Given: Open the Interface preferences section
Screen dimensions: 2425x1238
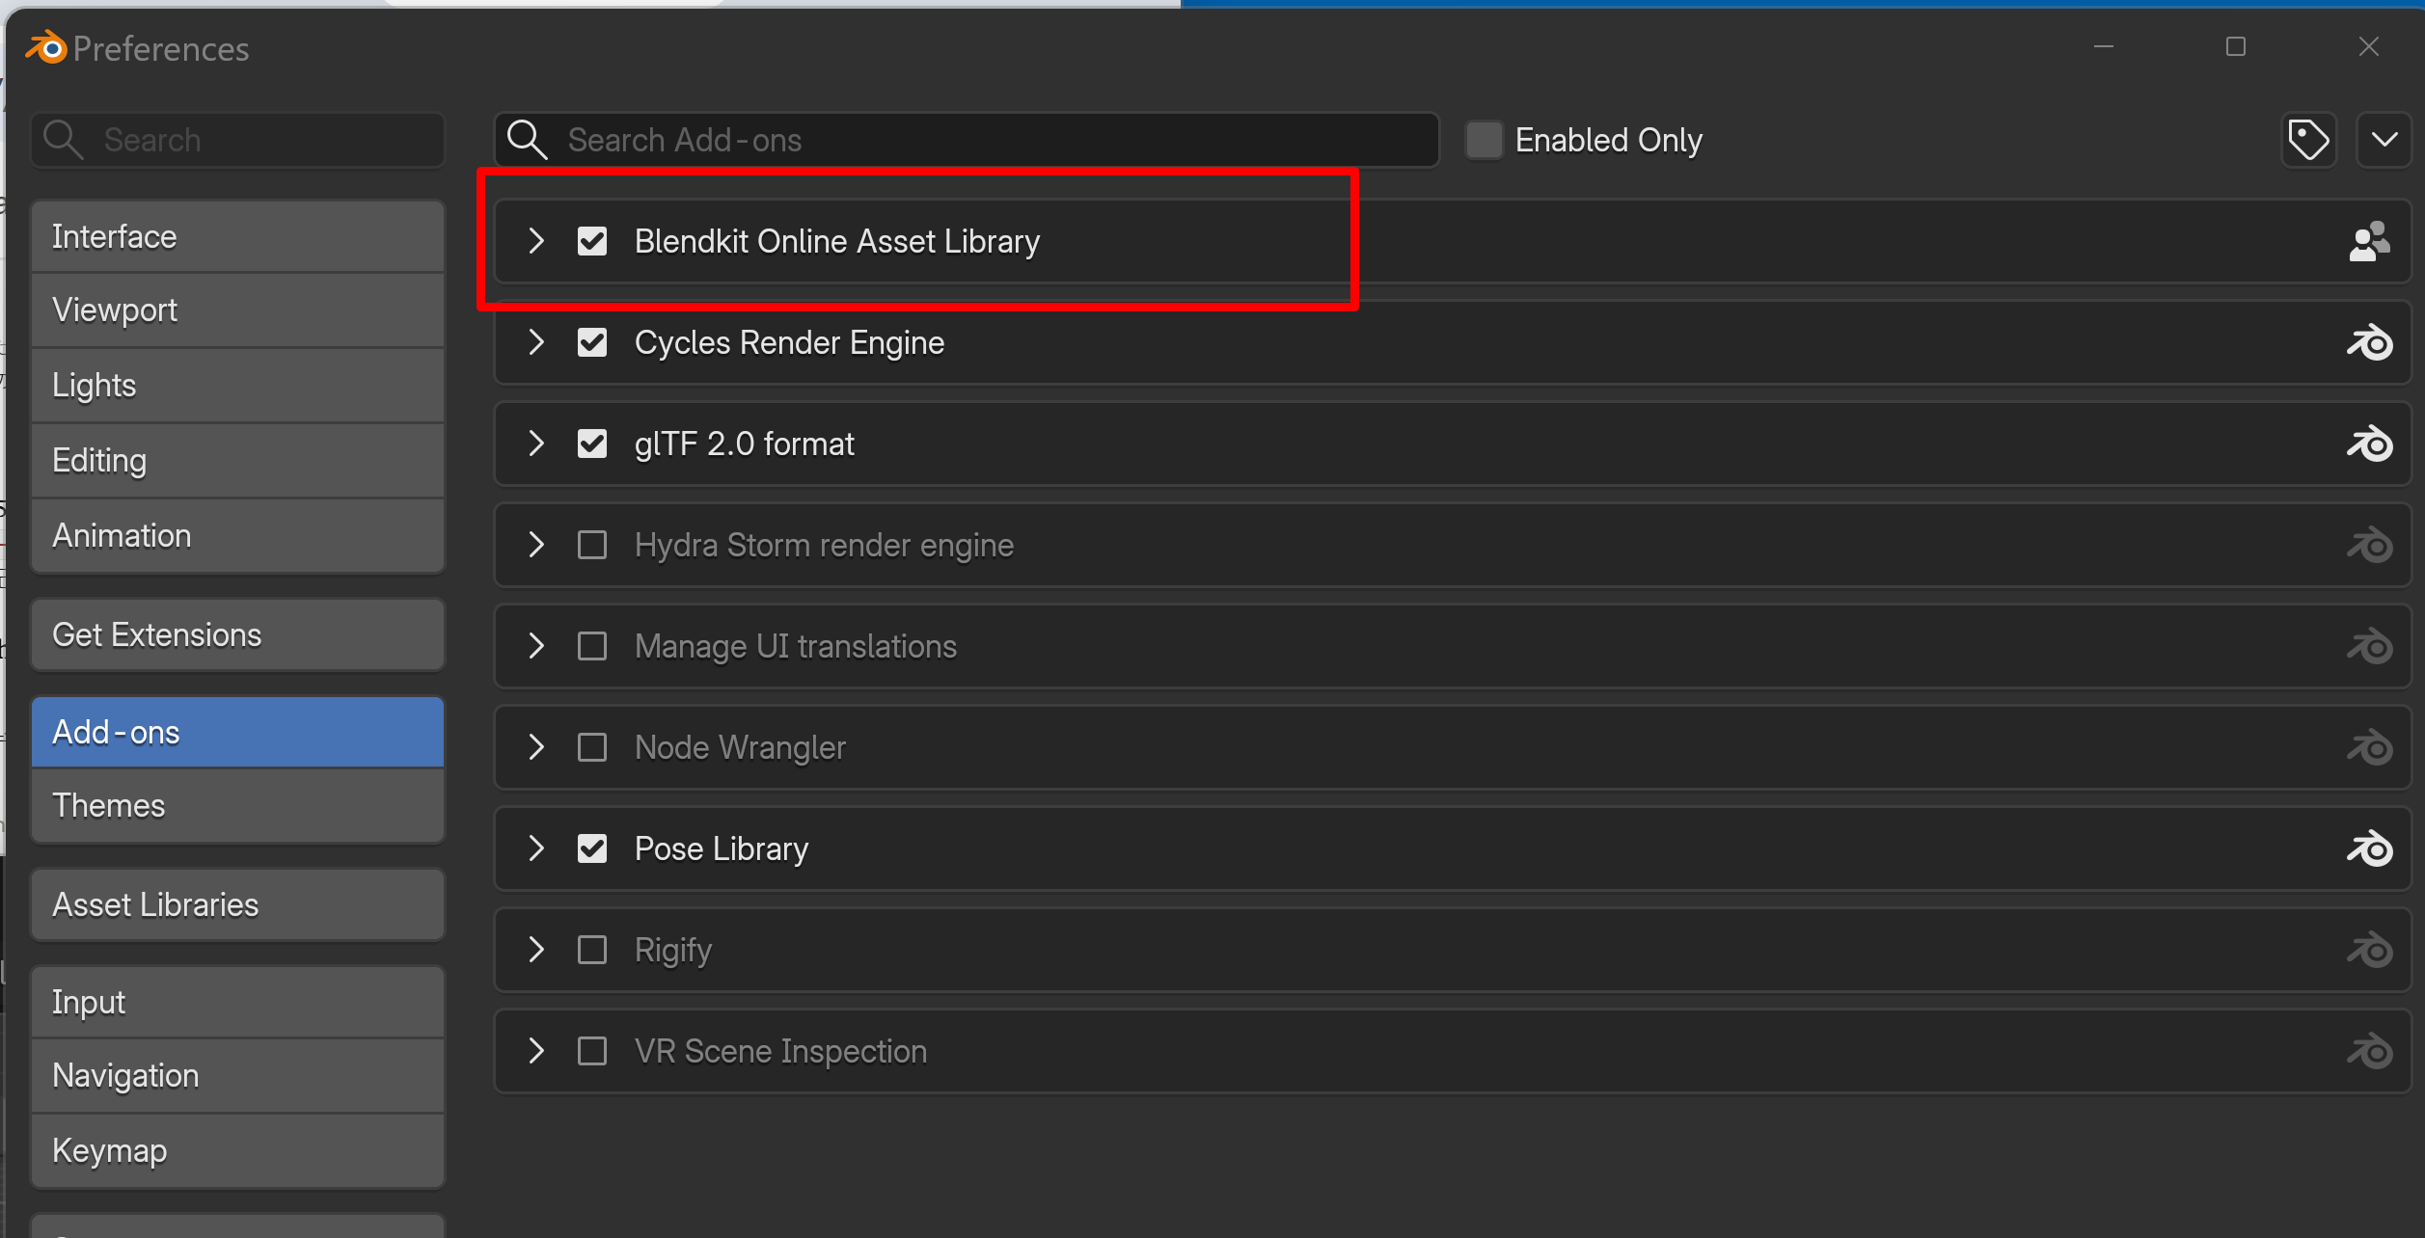Looking at the screenshot, I should [237, 236].
